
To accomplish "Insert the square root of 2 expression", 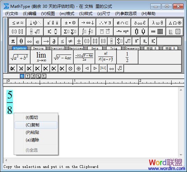I will pyautogui.click(x=120, y=68).
